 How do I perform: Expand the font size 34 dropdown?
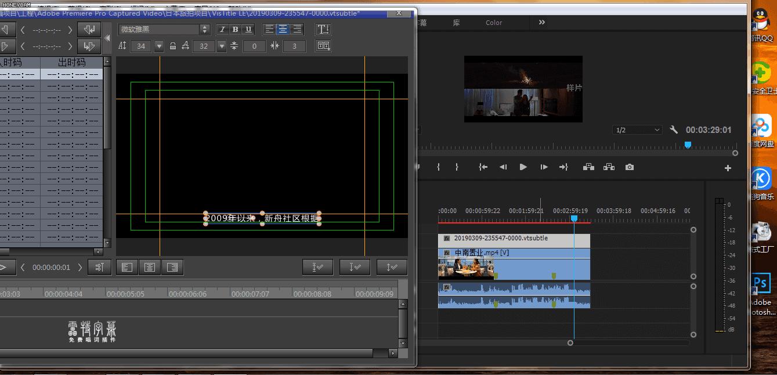pyautogui.click(x=158, y=46)
